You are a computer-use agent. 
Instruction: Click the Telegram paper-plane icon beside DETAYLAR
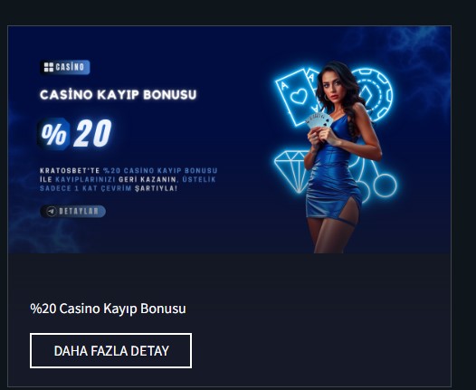click(52, 212)
